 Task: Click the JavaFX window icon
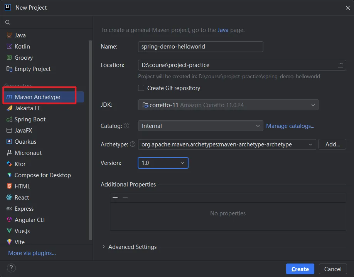[9, 130]
